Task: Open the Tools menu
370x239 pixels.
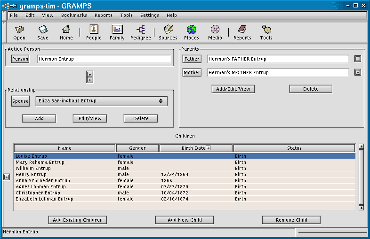Action: point(126,15)
